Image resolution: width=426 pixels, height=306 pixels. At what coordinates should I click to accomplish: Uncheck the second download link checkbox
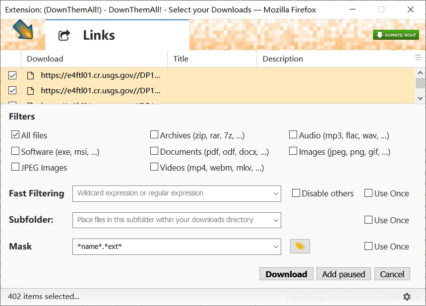click(x=12, y=90)
